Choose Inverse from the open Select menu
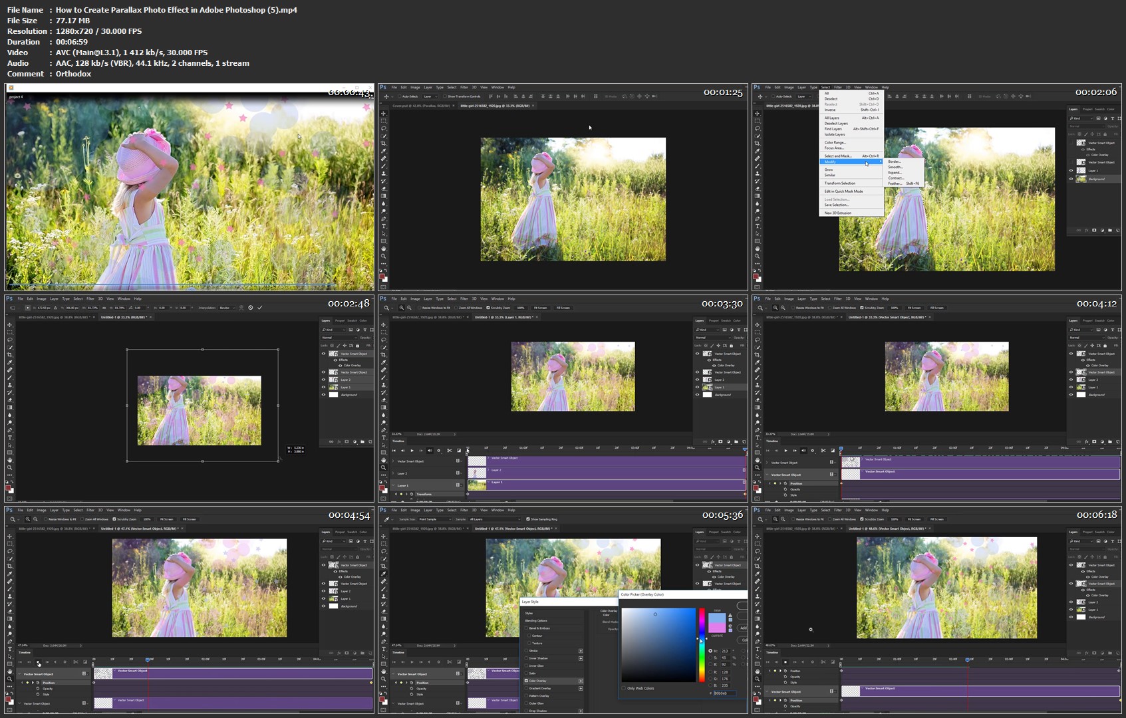 851,110
